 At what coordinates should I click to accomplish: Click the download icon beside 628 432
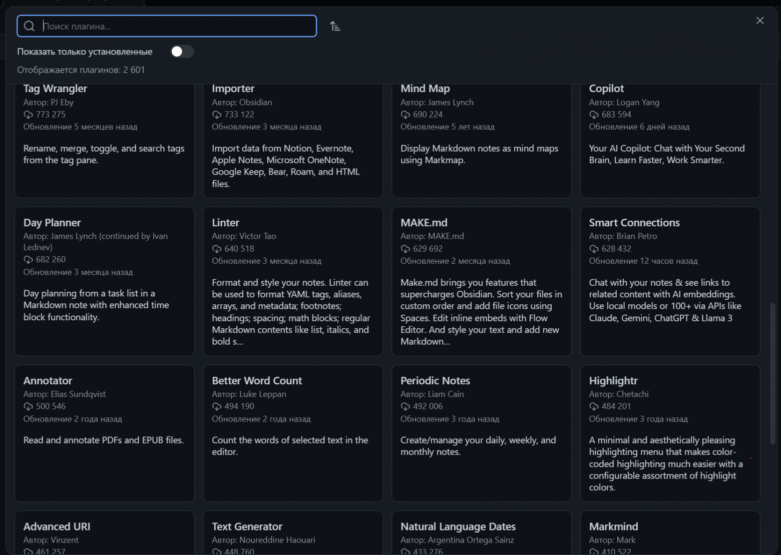tap(594, 249)
